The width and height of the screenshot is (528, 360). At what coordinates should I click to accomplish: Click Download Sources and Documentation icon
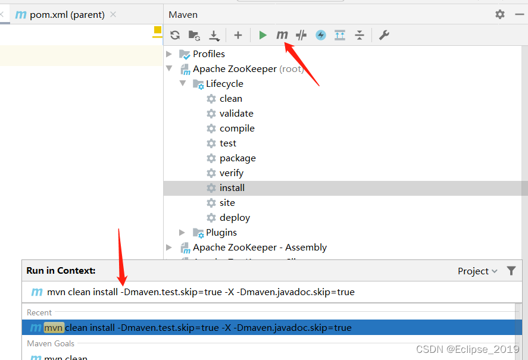click(214, 35)
